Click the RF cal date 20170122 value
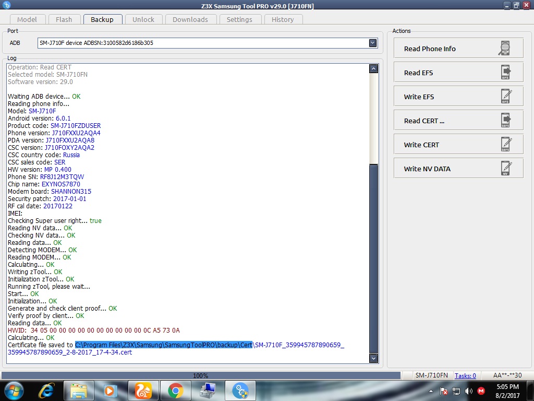This screenshot has height=401, width=534. tap(58, 206)
